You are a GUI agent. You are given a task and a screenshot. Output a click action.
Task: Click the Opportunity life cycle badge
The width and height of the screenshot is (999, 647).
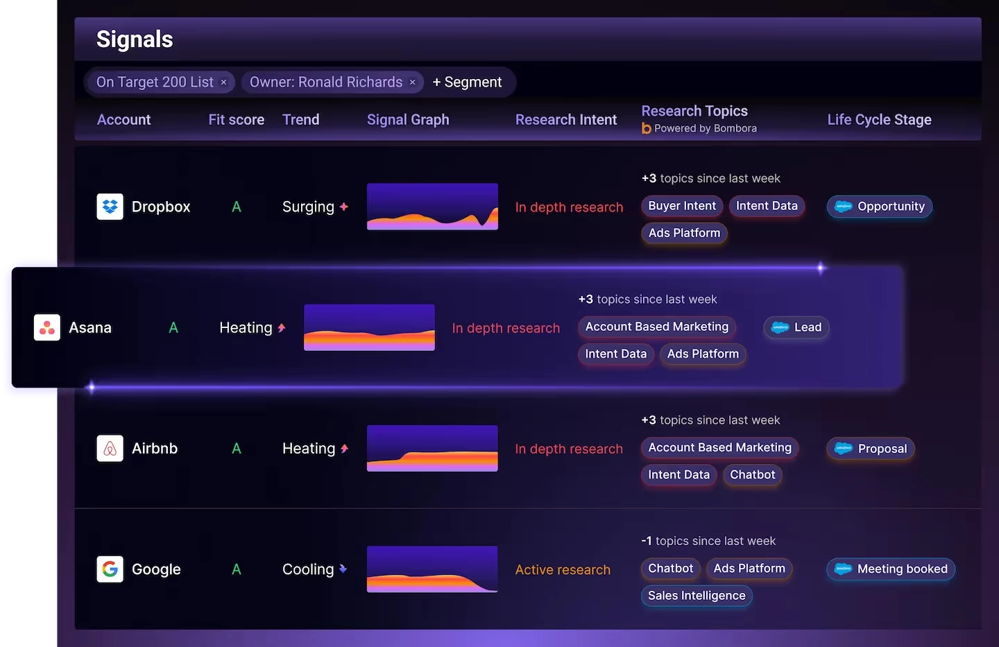(880, 207)
